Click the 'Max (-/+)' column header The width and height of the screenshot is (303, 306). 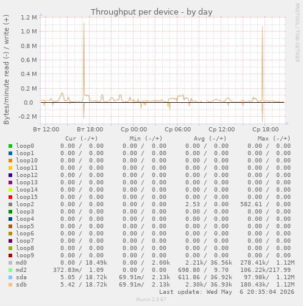(x=274, y=139)
